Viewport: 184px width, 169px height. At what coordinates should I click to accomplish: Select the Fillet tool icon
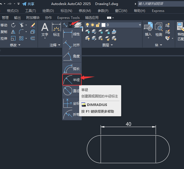pos(21,32)
